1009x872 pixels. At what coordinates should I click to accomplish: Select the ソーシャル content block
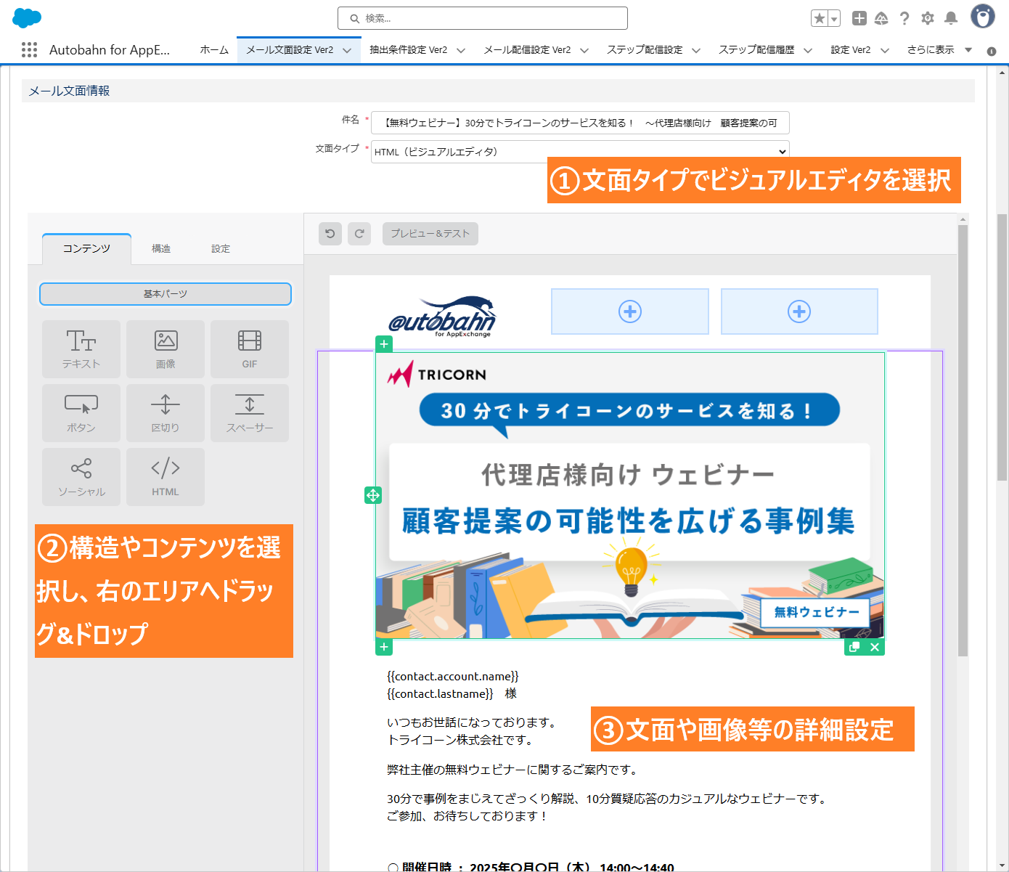pos(81,477)
